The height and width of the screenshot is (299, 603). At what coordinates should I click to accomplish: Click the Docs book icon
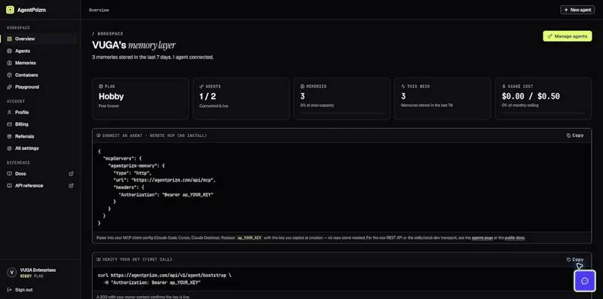click(10, 174)
